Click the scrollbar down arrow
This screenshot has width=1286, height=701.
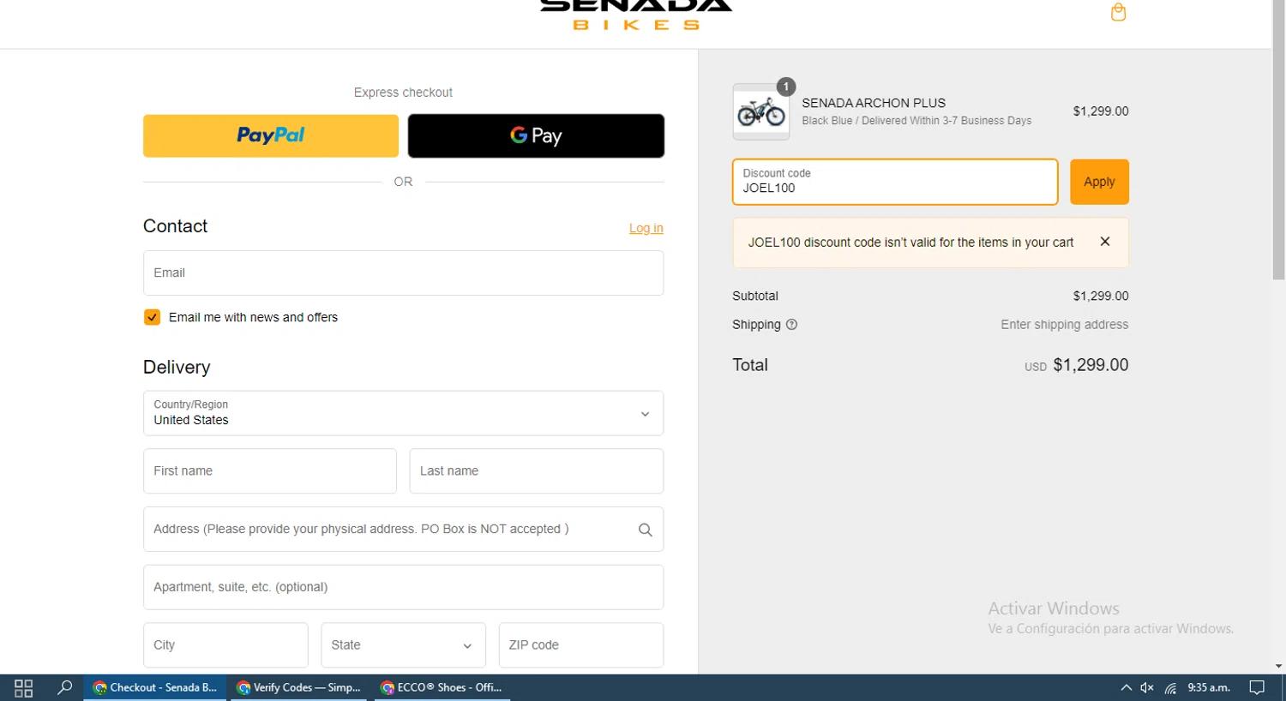pos(1278,666)
